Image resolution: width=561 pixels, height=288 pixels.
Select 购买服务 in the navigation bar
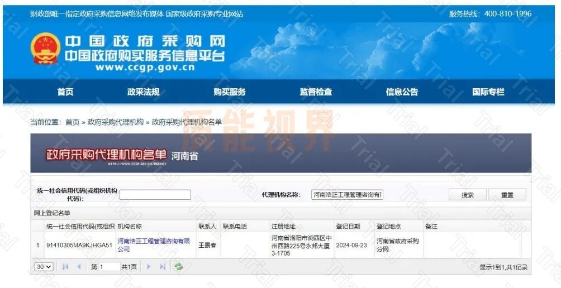point(229,92)
